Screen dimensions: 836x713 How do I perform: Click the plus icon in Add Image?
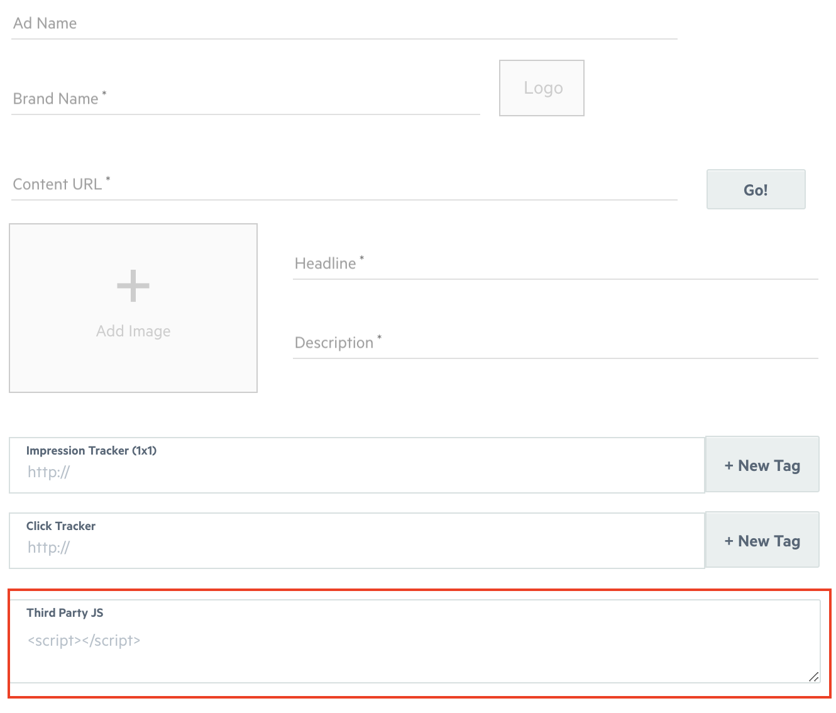point(133,286)
